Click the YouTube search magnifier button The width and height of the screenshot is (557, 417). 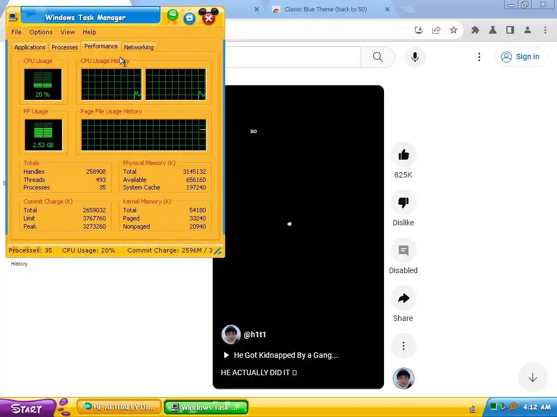pyautogui.click(x=378, y=56)
